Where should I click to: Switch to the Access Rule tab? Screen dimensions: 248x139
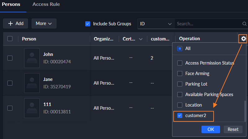(x=46, y=5)
